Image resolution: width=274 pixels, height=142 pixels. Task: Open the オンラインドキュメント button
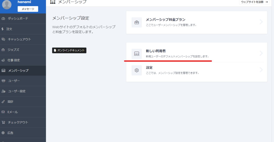(69, 50)
